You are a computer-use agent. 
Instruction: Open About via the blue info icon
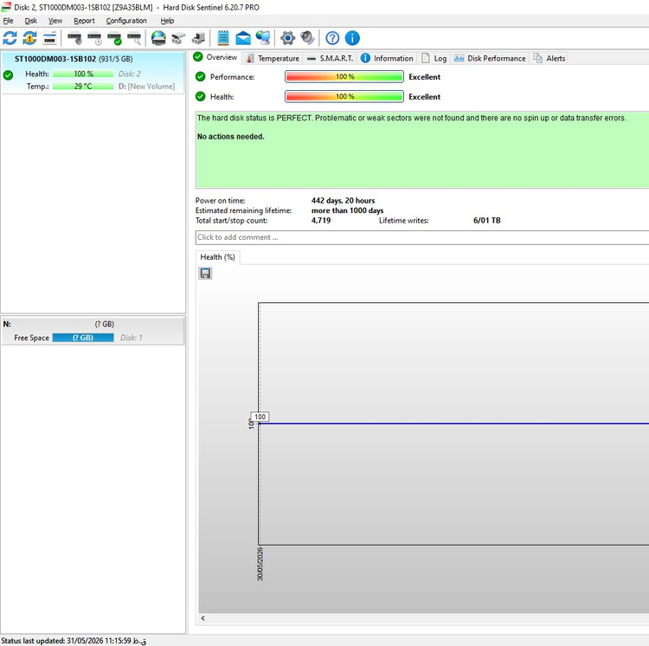pyautogui.click(x=352, y=38)
